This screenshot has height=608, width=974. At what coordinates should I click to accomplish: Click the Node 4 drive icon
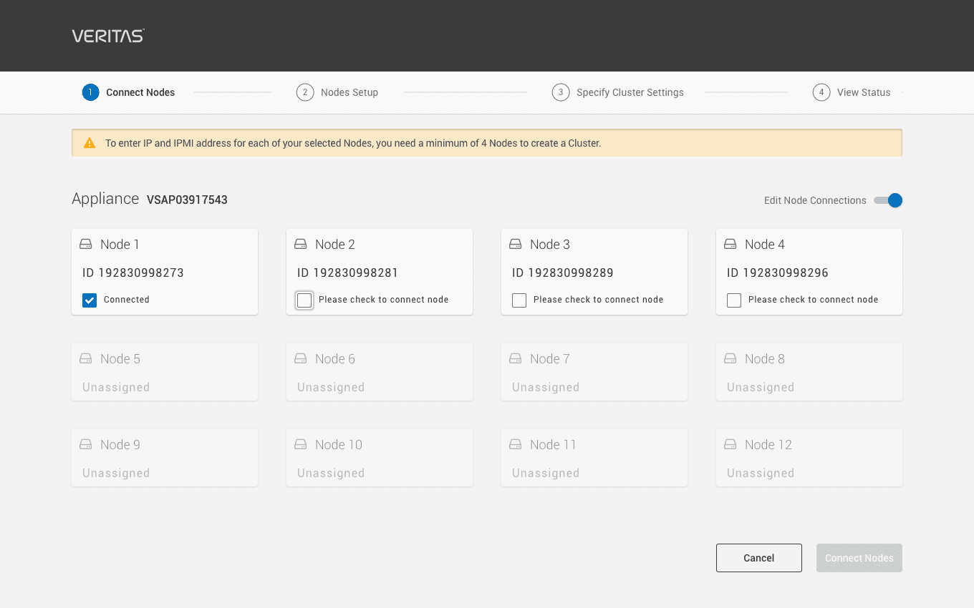(x=730, y=245)
